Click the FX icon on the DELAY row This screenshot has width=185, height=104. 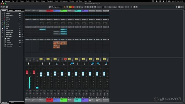tap(20, 40)
